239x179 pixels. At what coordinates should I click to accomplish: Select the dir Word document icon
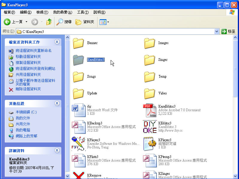click(79, 110)
